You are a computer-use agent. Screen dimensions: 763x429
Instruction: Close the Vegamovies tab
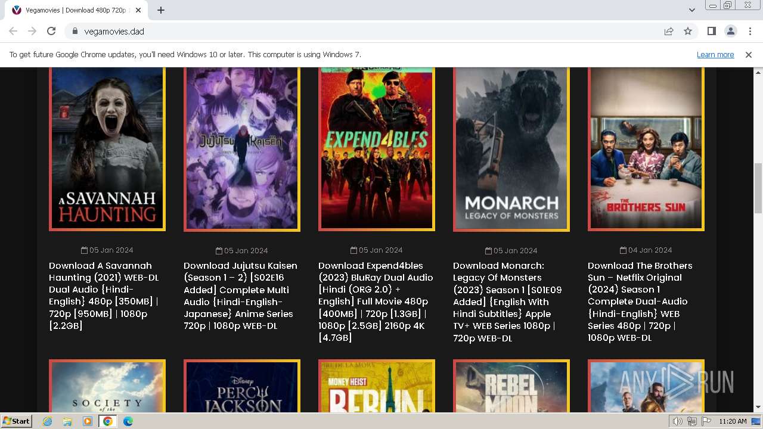(139, 10)
